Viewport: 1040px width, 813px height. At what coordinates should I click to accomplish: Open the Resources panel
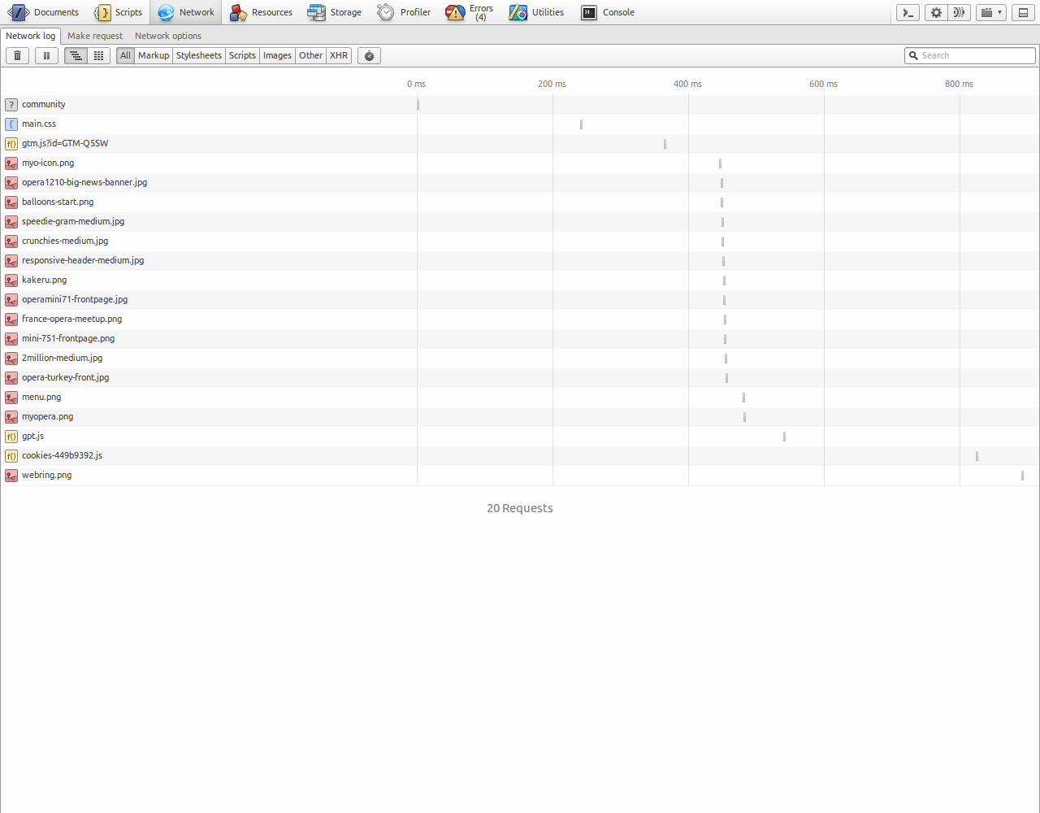pyautogui.click(x=261, y=12)
